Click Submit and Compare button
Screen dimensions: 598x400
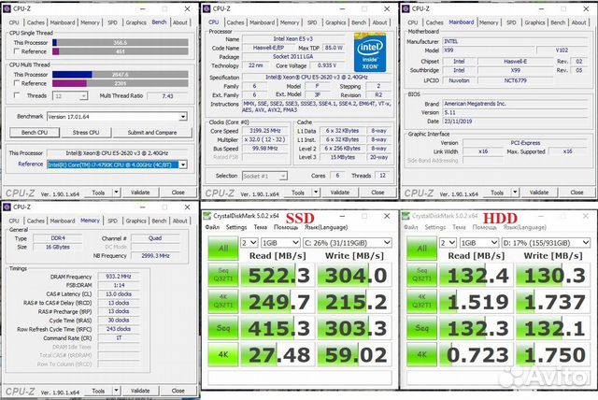click(152, 133)
